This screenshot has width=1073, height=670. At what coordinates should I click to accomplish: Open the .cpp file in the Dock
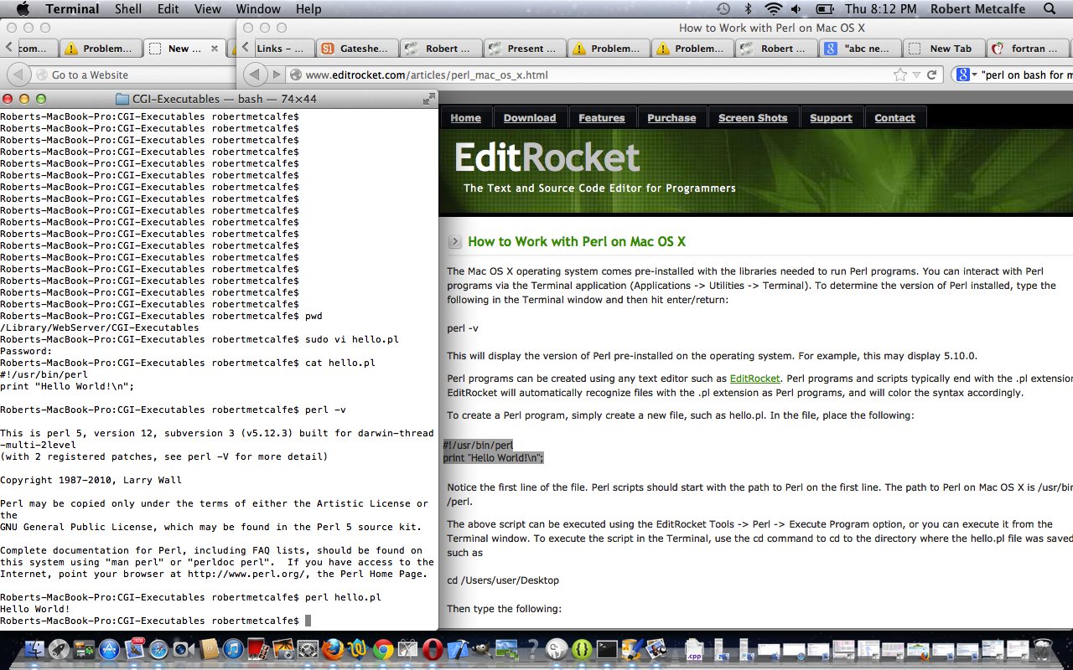[x=694, y=650]
